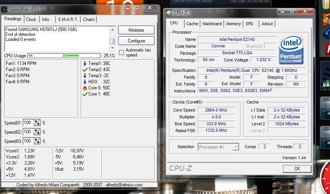Click the alfredo@almico.com credits line
330x194 pixels.
point(80,185)
